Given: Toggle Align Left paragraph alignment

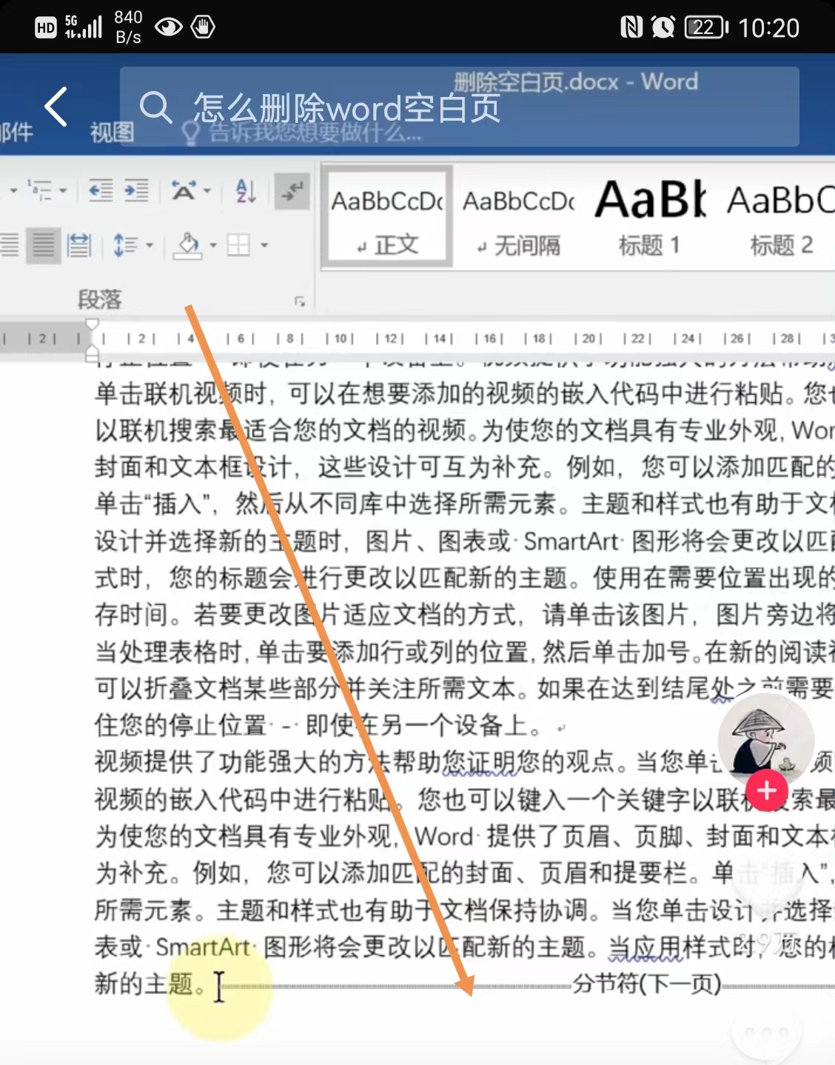Looking at the screenshot, I should [x=10, y=245].
